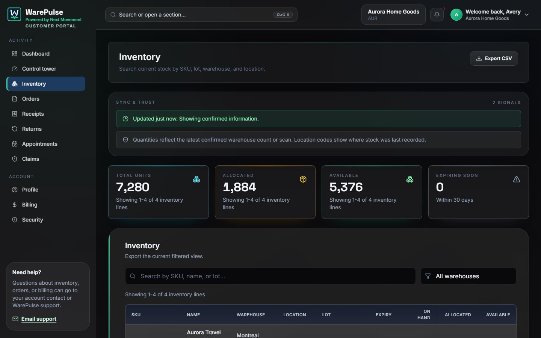The height and width of the screenshot is (338, 541).
Task: Click the WAREHOUSE column header
Action: pyautogui.click(x=251, y=315)
